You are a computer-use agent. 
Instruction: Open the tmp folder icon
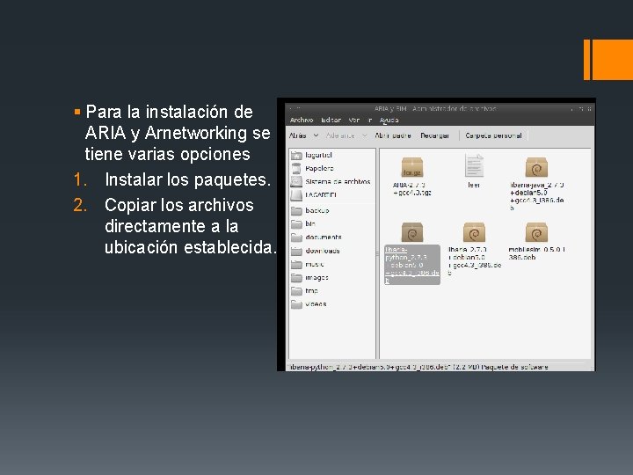297,291
